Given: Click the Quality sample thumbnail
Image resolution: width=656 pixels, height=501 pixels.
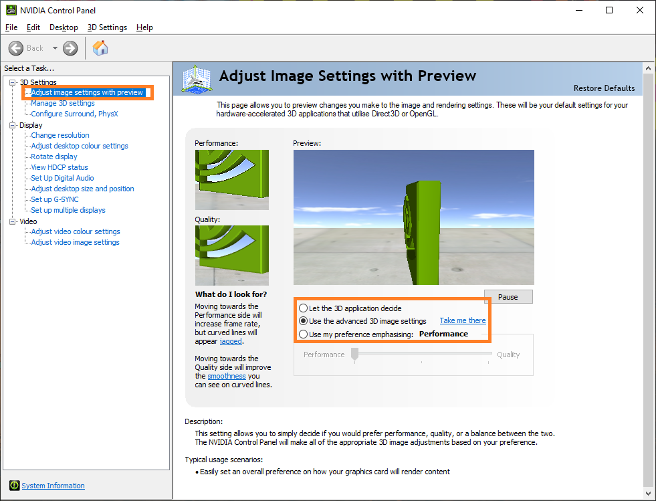Looking at the screenshot, I should pyautogui.click(x=232, y=256).
